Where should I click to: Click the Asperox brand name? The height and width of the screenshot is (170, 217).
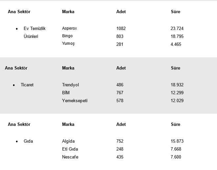pyautogui.click(x=69, y=28)
